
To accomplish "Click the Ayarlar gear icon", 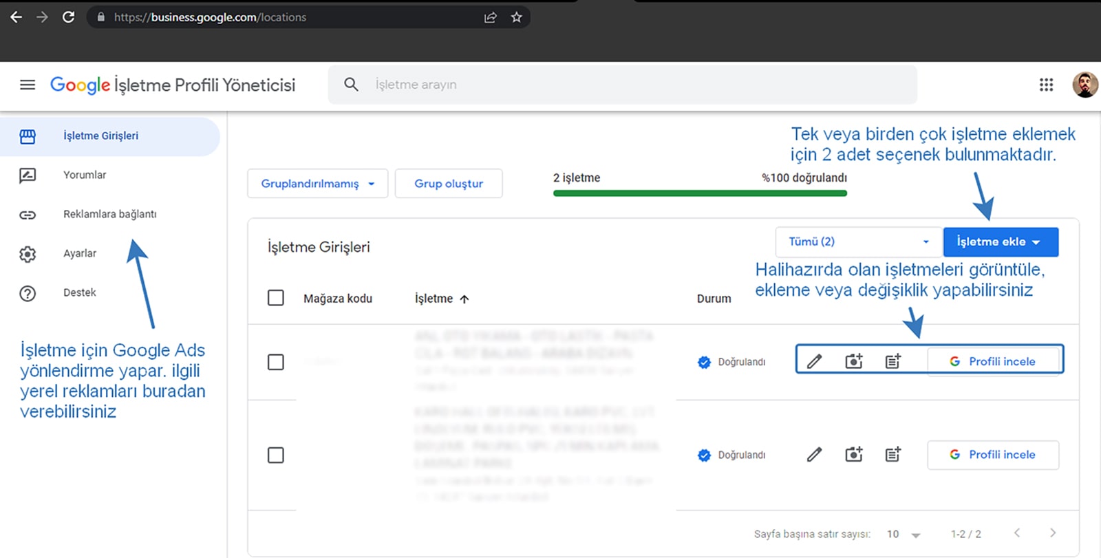I will tap(28, 254).
